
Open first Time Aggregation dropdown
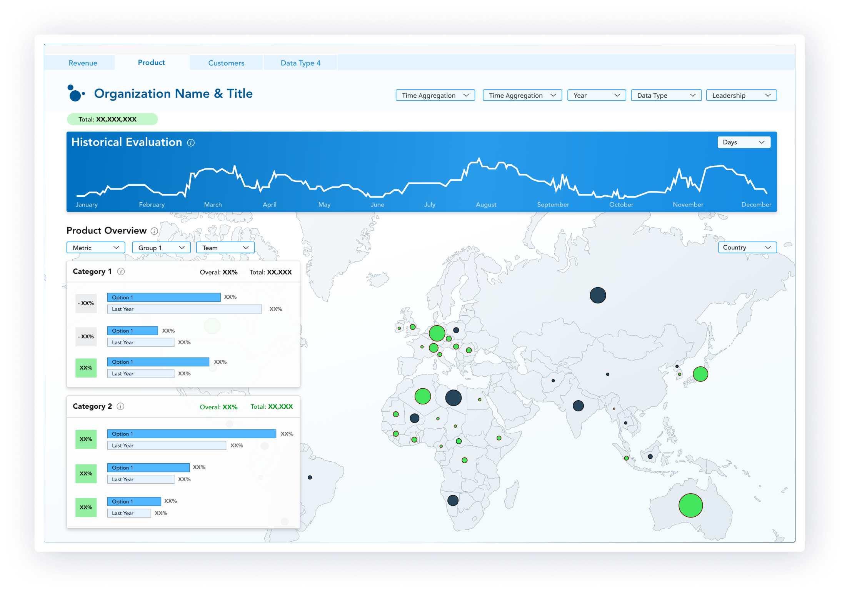pyautogui.click(x=435, y=95)
